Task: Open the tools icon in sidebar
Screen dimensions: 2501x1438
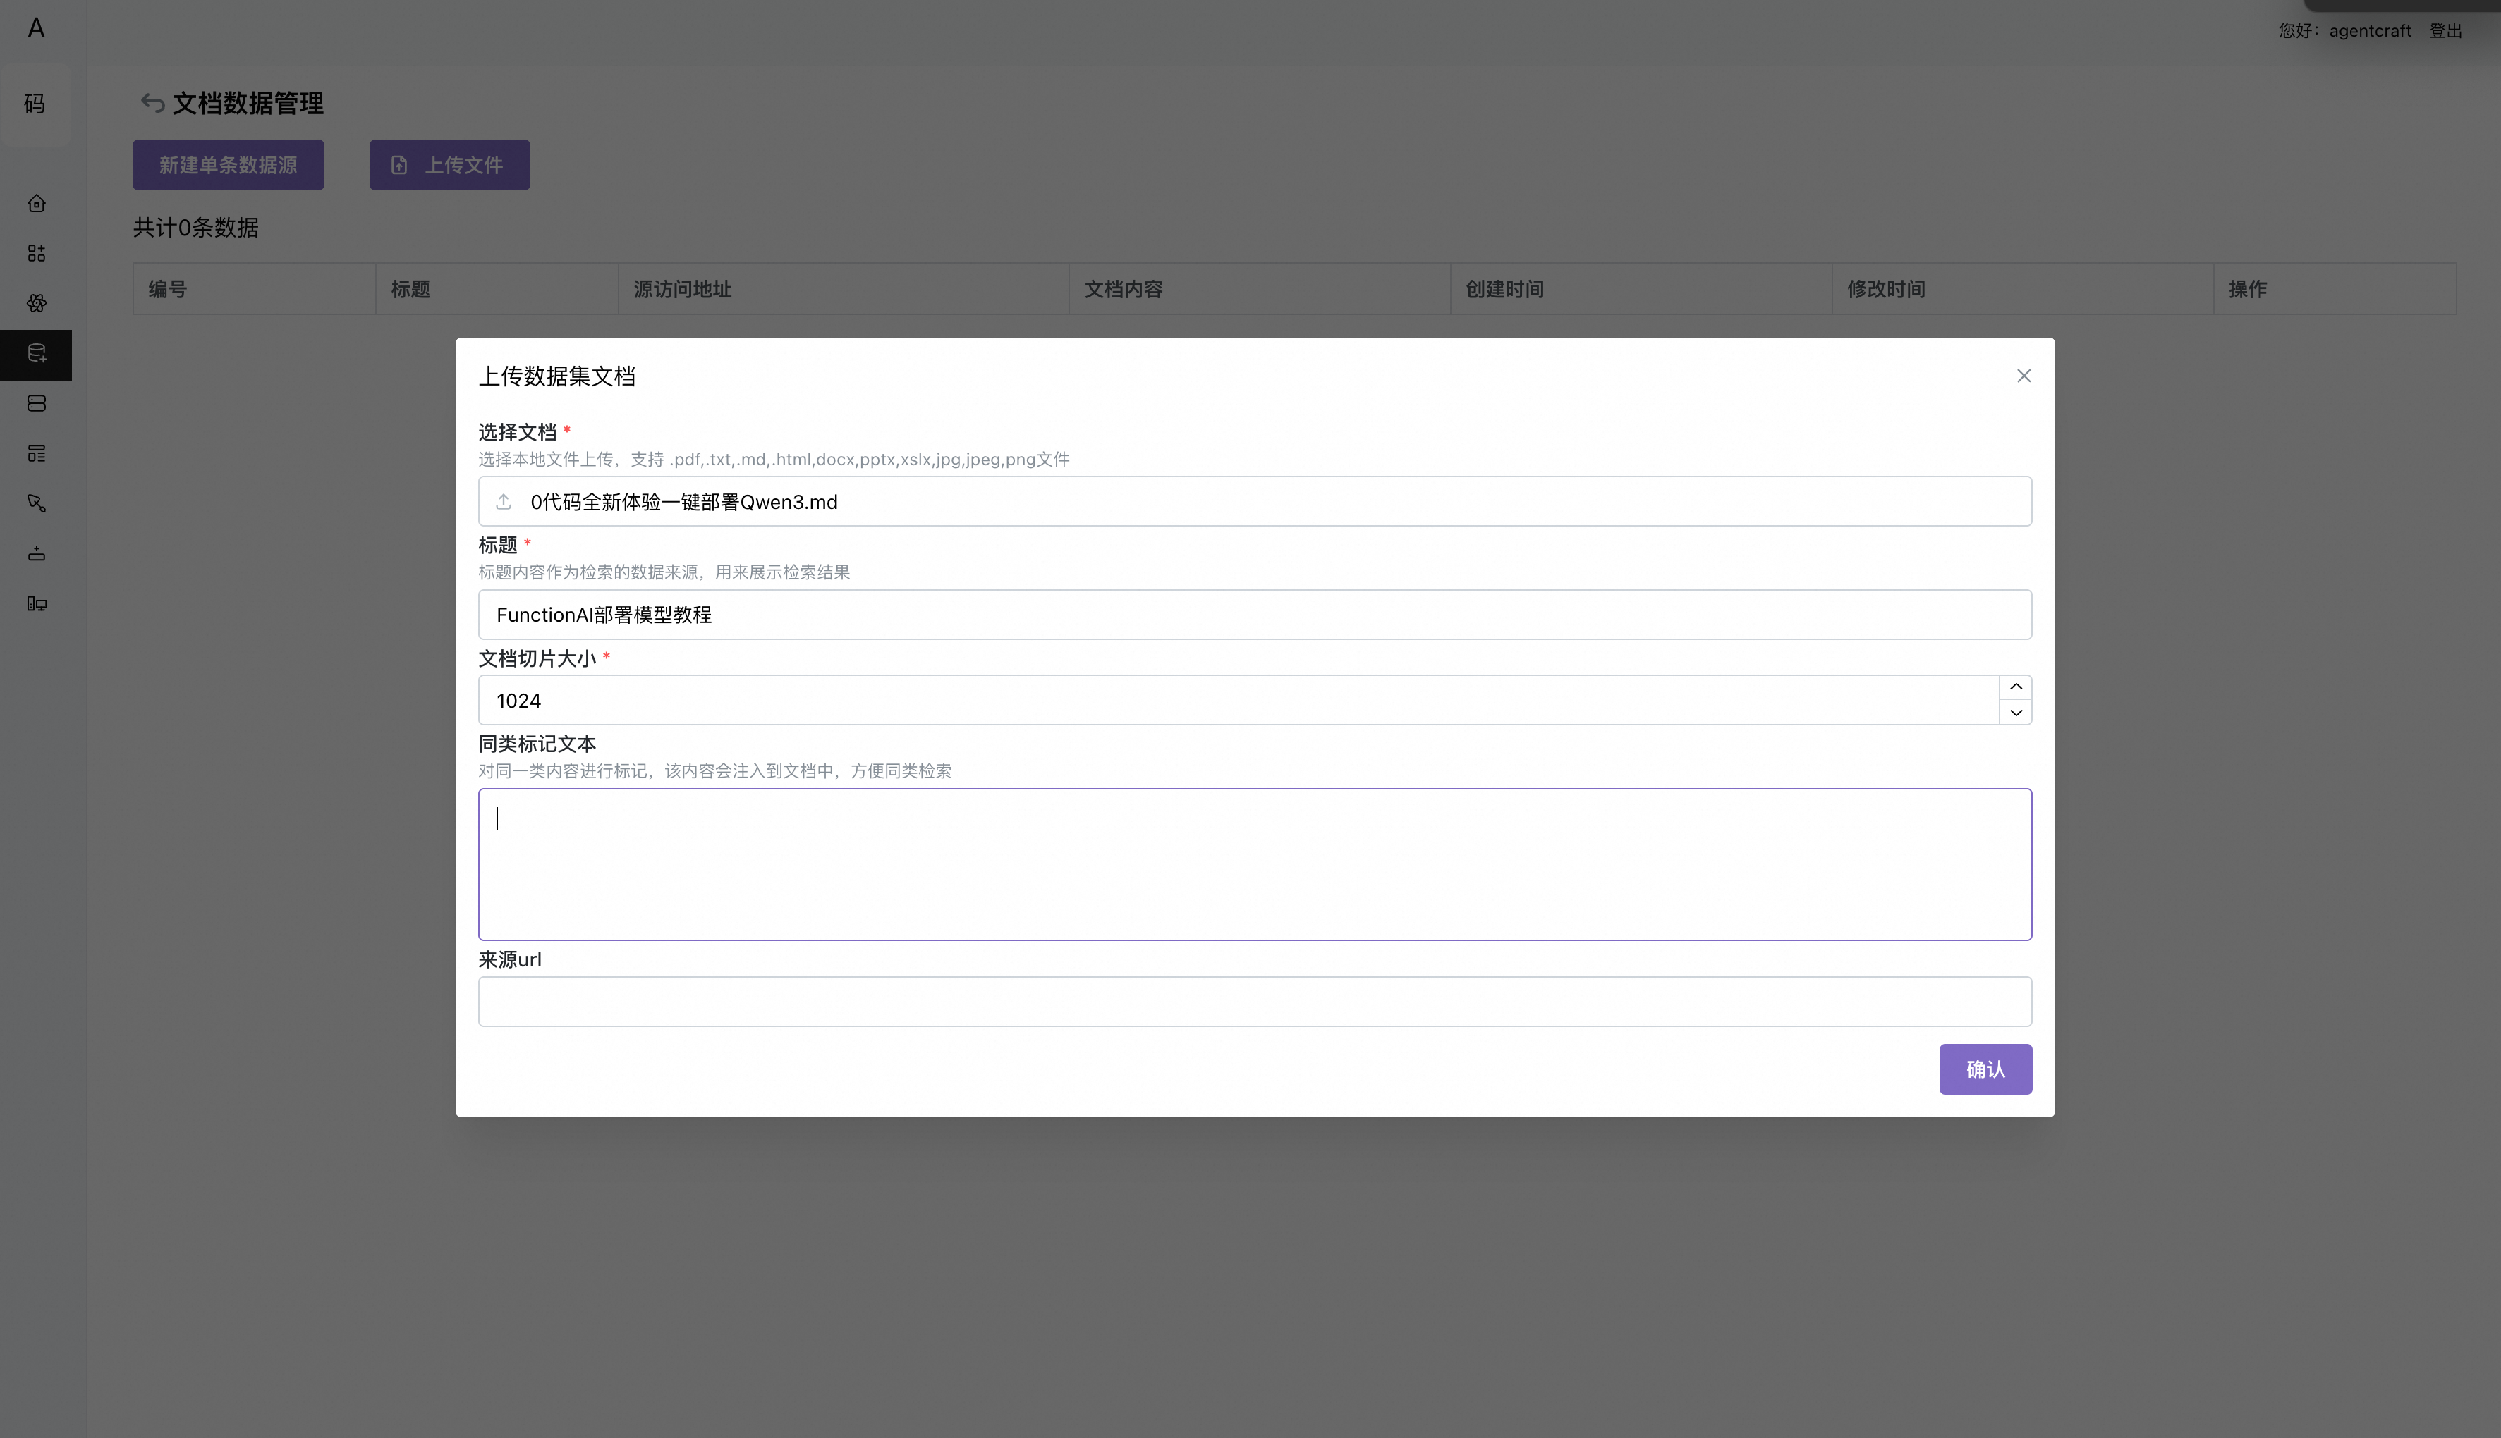Action: pyautogui.click(x=37, y=504)
